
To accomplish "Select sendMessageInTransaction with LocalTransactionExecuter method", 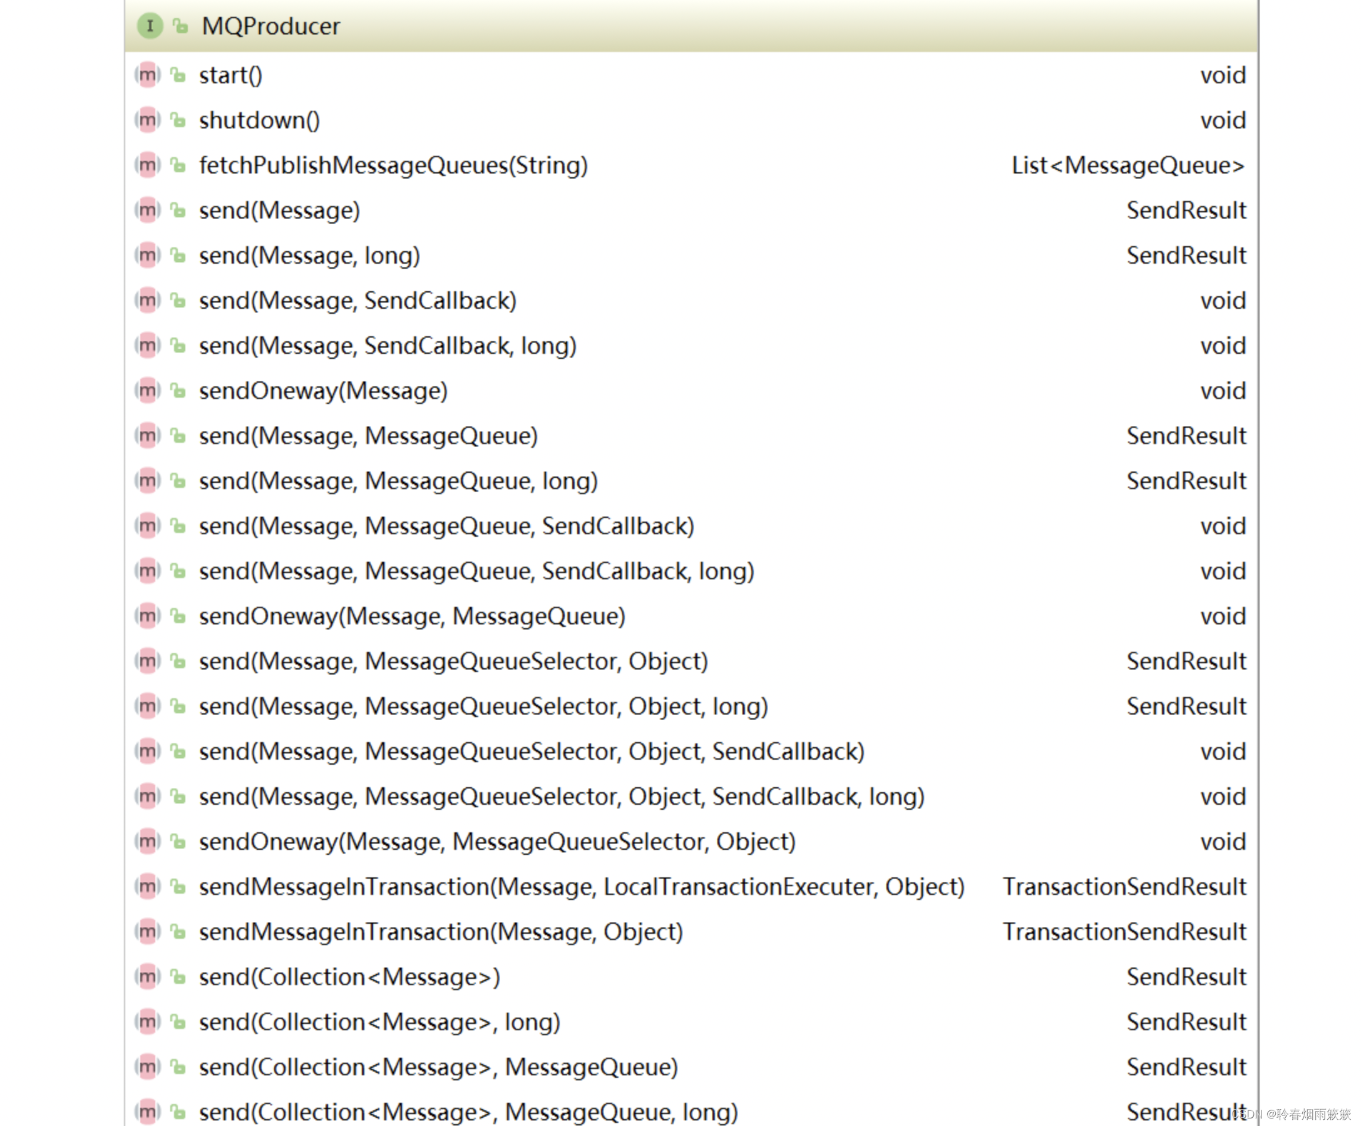I will 582,887.
